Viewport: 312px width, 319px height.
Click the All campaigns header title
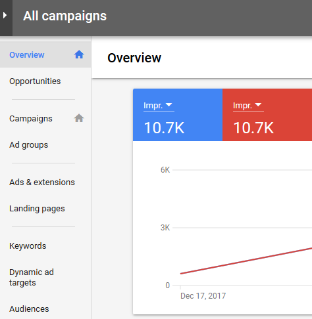(x=65, y=16)
